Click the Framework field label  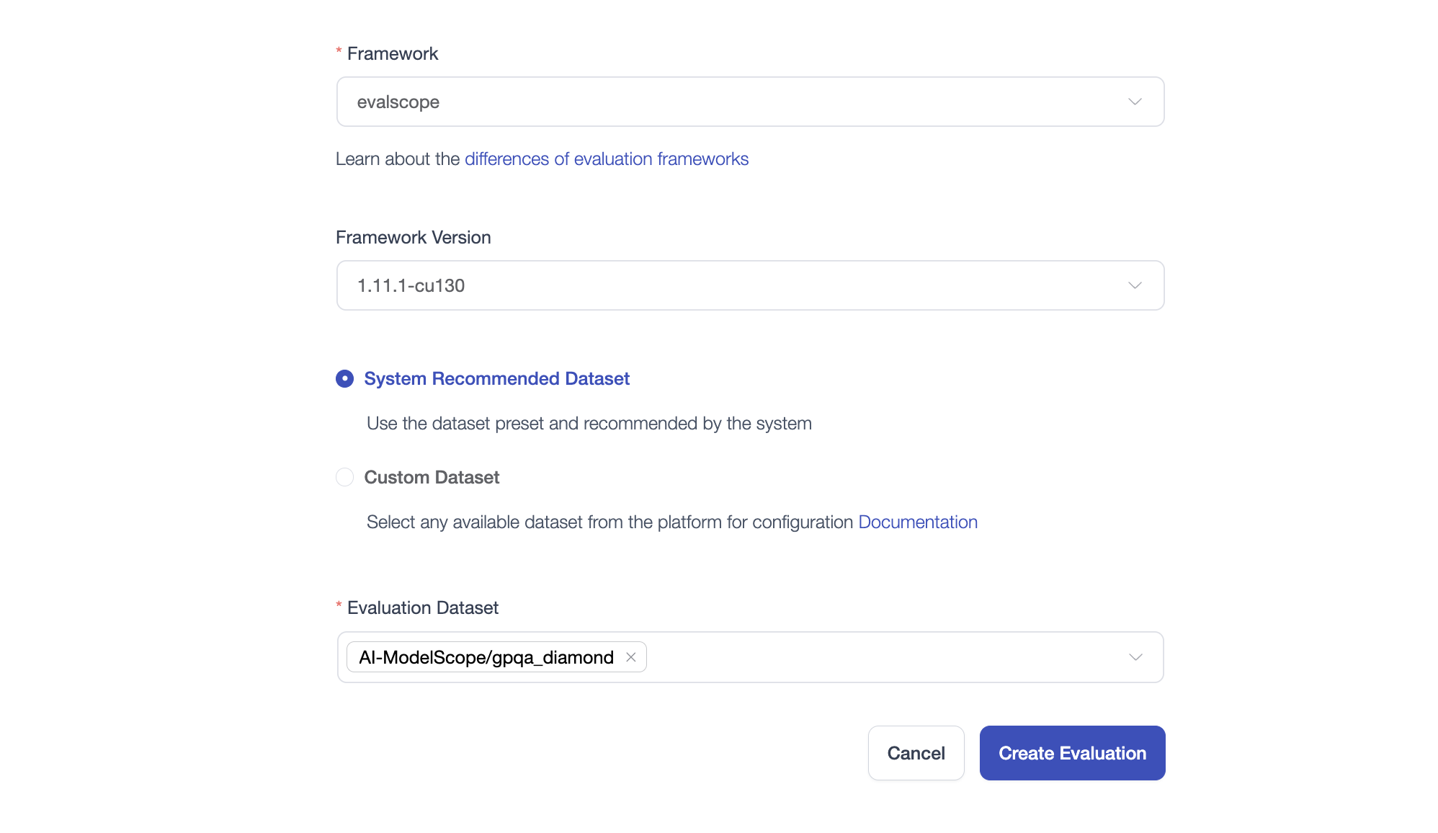393,53
